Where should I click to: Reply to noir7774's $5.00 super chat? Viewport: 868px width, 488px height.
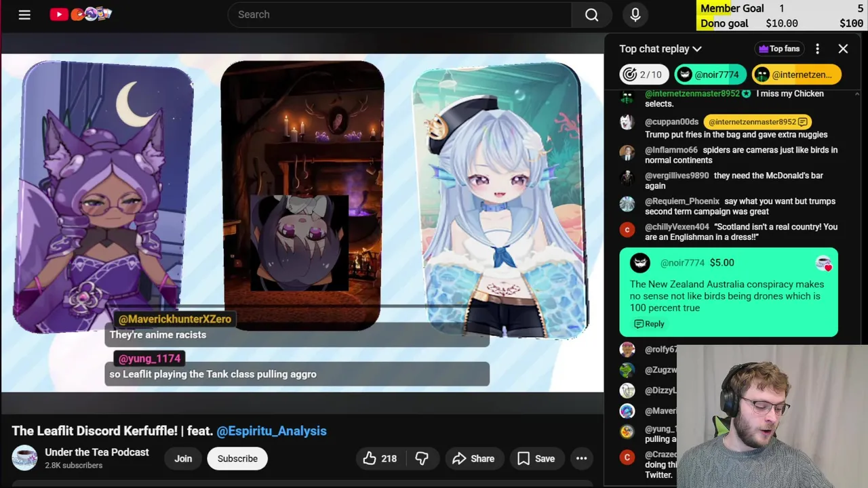coord(649,324)
